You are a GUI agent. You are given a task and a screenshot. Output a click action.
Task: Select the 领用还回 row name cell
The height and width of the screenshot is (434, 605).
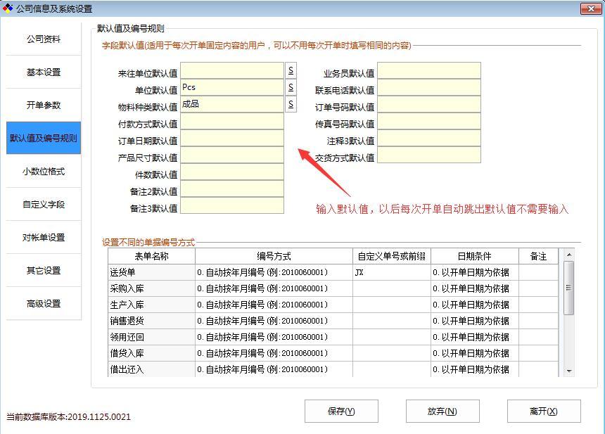pos(152,337)
